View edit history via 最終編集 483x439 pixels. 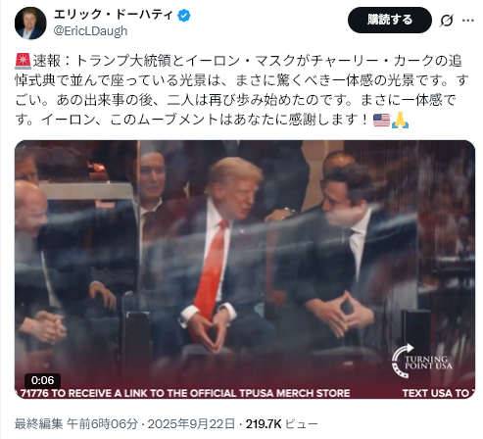(38, 424)
